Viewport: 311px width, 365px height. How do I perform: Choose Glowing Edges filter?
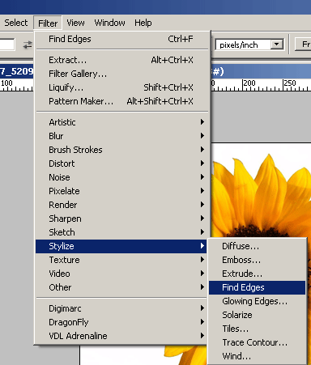tap(257, 301)
